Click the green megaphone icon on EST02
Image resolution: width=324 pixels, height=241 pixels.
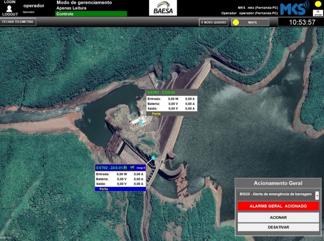pos(132,168)
